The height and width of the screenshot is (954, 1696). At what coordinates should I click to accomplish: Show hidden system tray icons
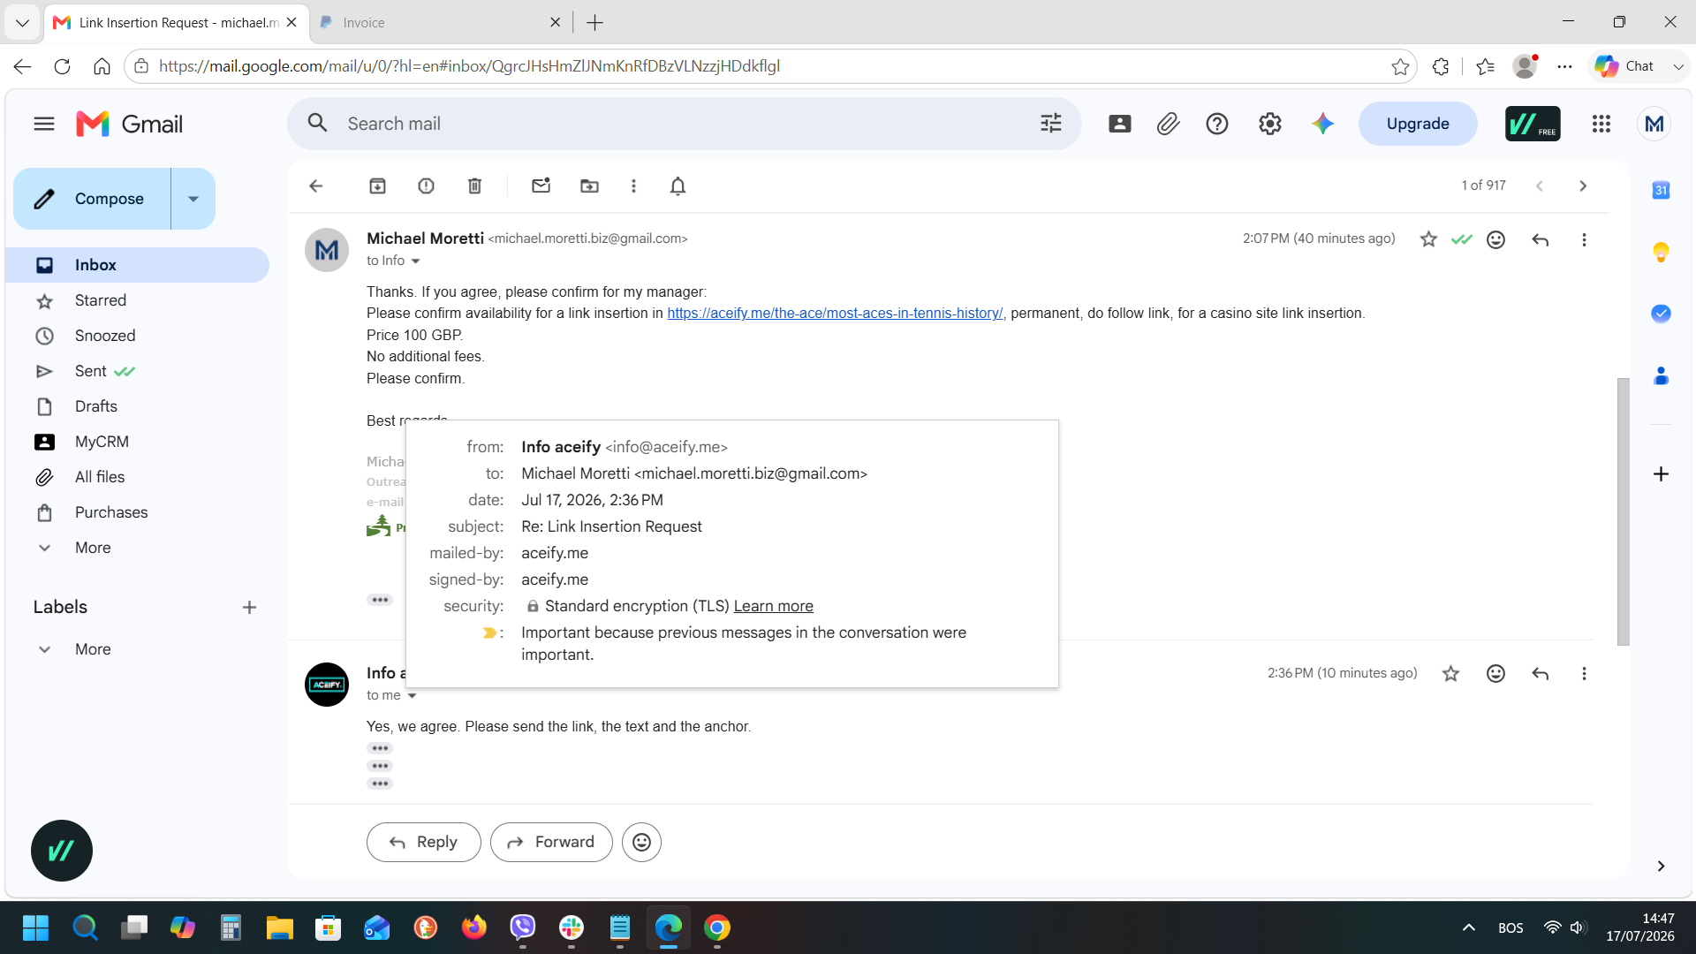click(1468, 927)
